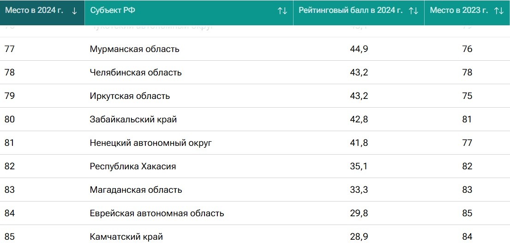
Task: Click Республика Хакасия in the table
Action: coord(133,167)
